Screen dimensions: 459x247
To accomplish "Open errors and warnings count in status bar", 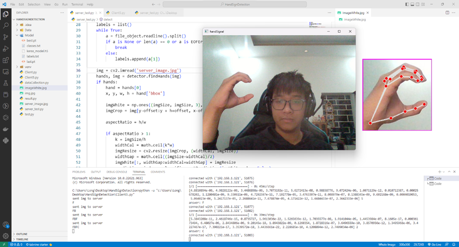I will click(16, 245).
